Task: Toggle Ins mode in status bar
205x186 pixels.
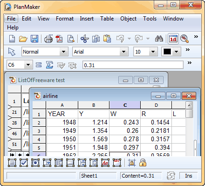Action: (x=189, y=176)
